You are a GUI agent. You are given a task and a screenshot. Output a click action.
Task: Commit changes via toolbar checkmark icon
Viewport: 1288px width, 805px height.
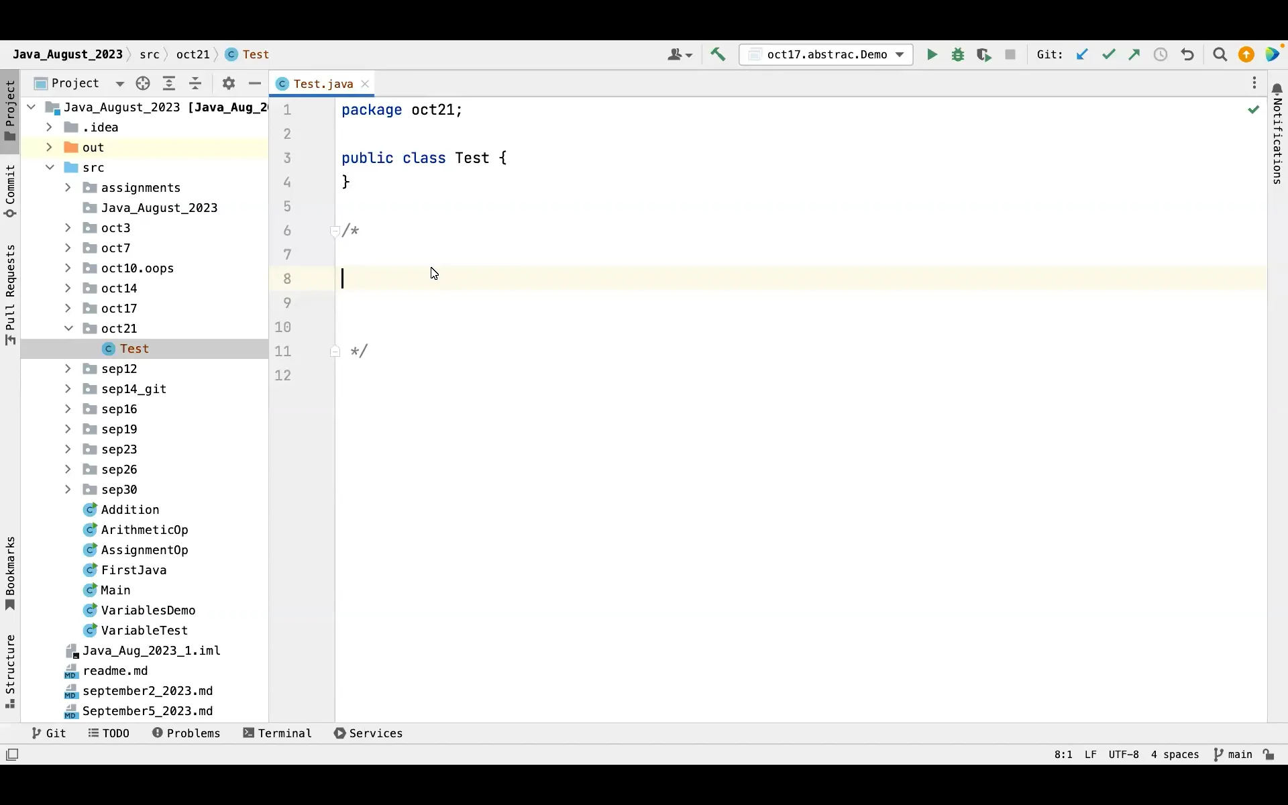1109,54
